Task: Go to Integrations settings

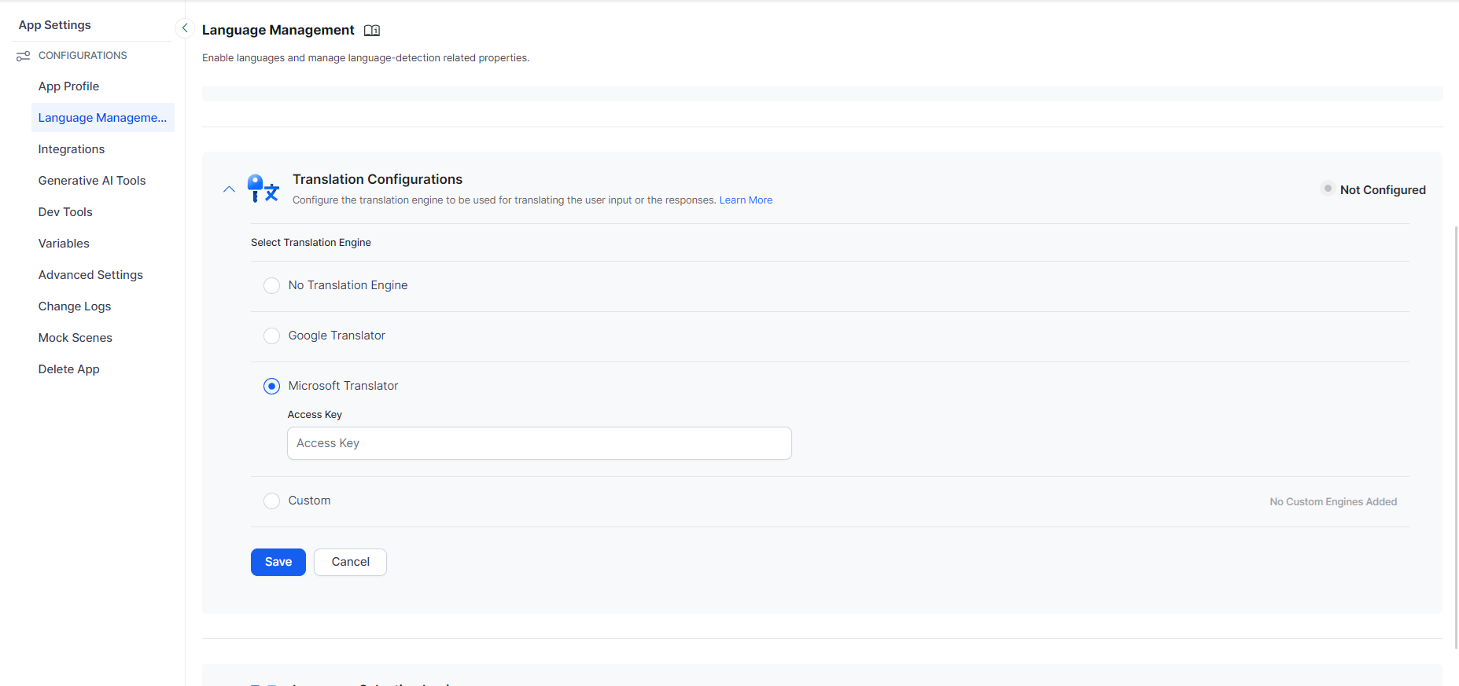Action: click(x=72, y=149)
